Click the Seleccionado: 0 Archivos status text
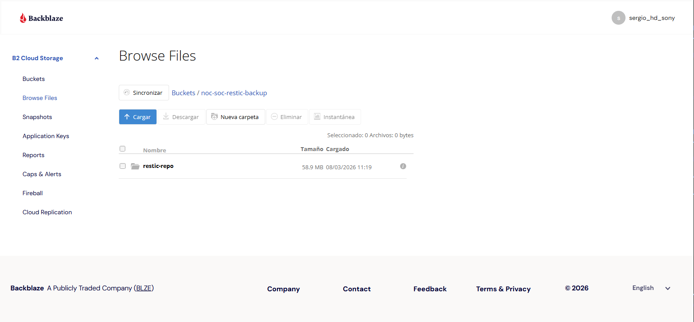The height and width of the screenshot is (322, 694). 370,135
